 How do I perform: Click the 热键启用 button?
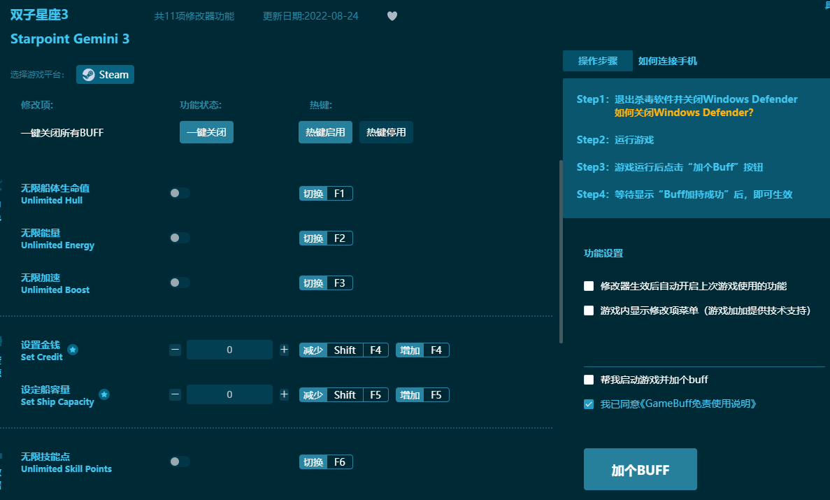coord(325,132)
